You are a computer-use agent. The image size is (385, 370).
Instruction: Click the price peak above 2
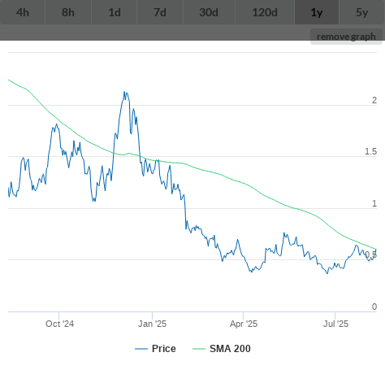point(124,92)
